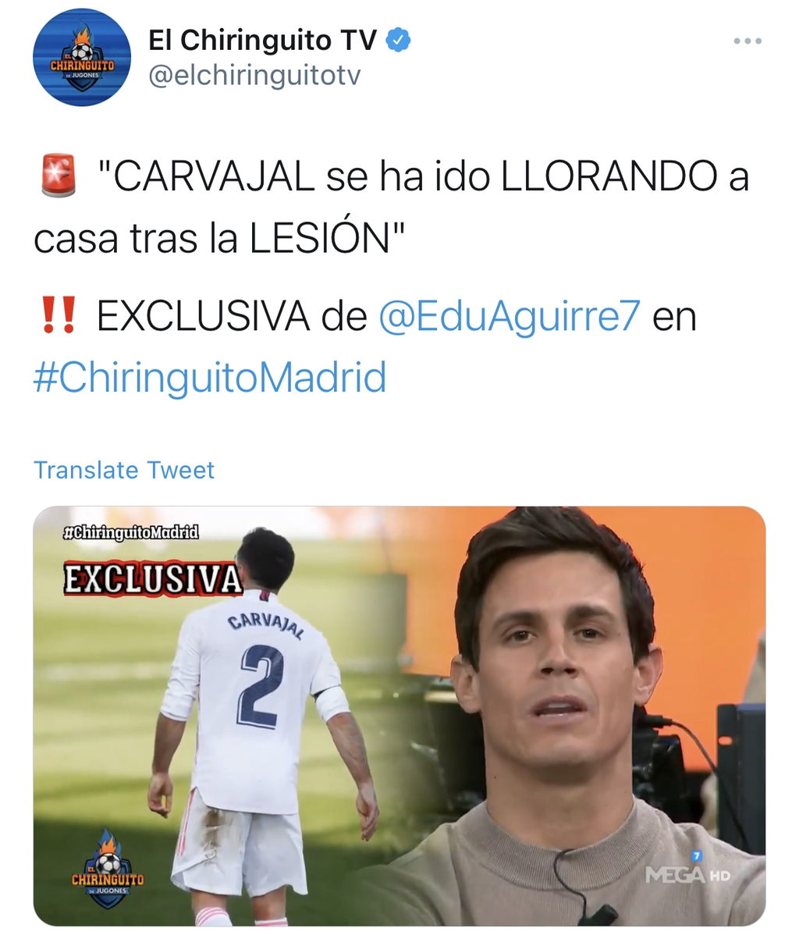The image size is (799, 935).
Task: Click the EXCLUSIVA banner in the video
Action: [153, 579]
